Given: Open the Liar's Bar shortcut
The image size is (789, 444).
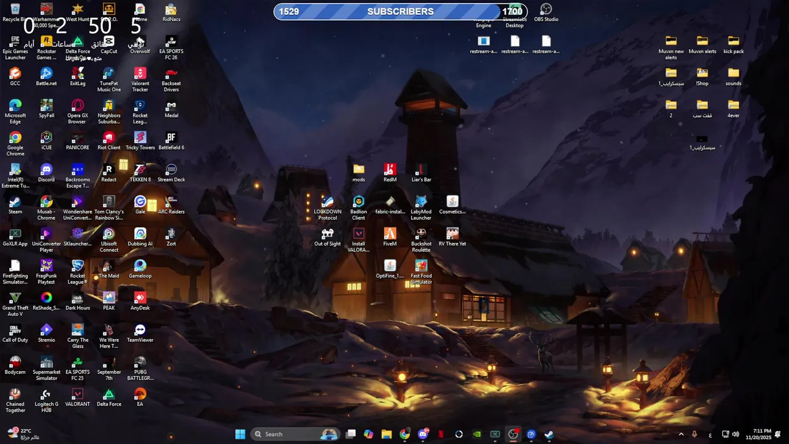Looking at the screenshot, I should (421, 173).
